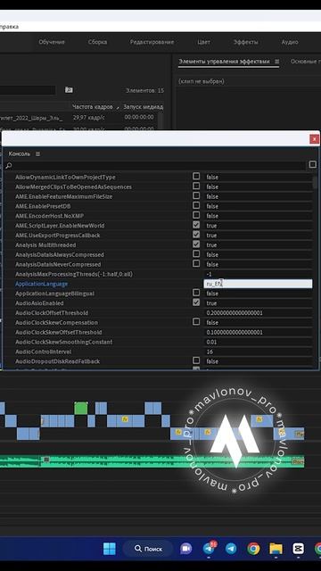The image size is (321, 571).
Task: Select the Консоль tab
Action: pyautogui.click(x=20, y=154)
